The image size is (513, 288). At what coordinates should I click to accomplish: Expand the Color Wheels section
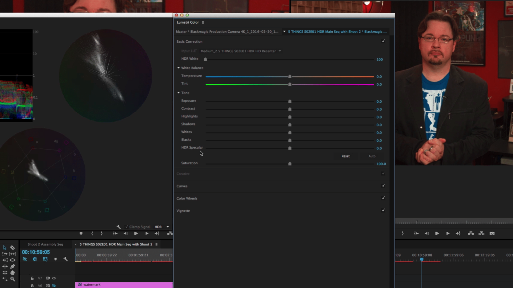click(187, 198)
